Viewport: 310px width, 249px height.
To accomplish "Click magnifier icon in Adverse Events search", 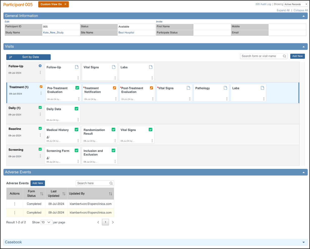I will [x=111, y=183].
